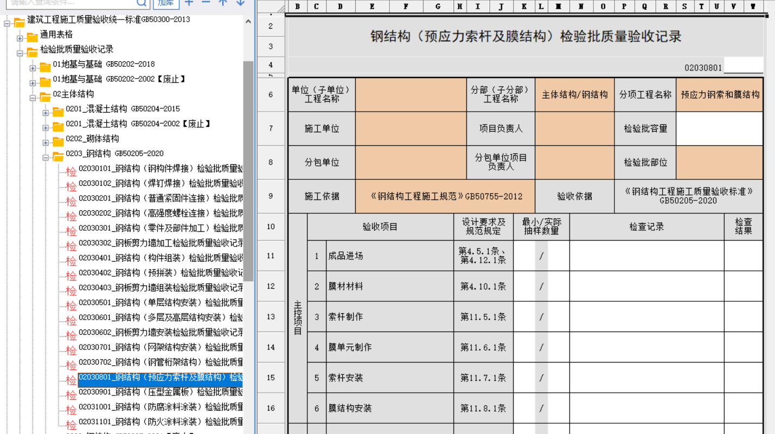Collapse the 02主体结构 tree node

33,98
